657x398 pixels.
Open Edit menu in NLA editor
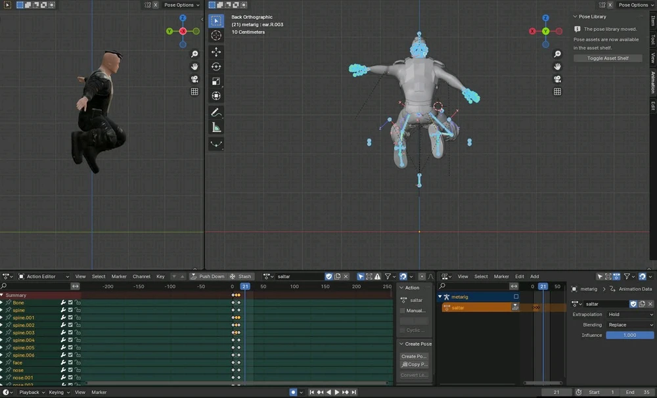point(520,276)
